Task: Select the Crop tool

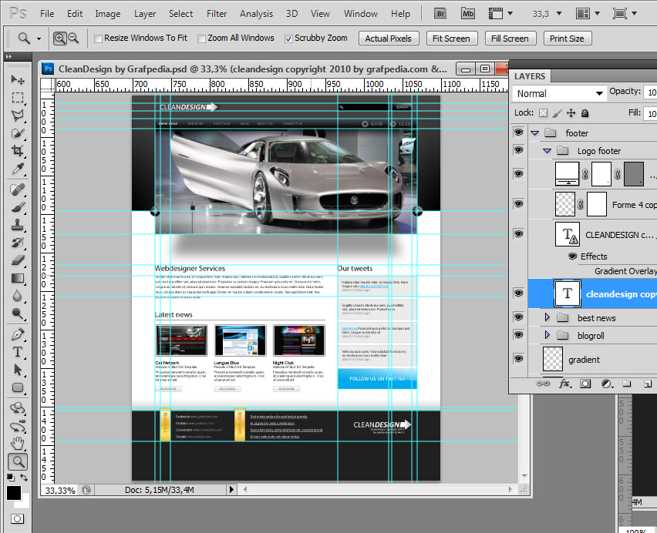Action: (18, 151)
